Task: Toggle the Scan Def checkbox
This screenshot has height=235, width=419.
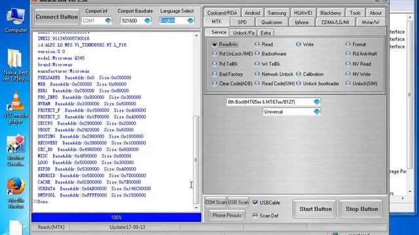Action: tap(255, 215)
